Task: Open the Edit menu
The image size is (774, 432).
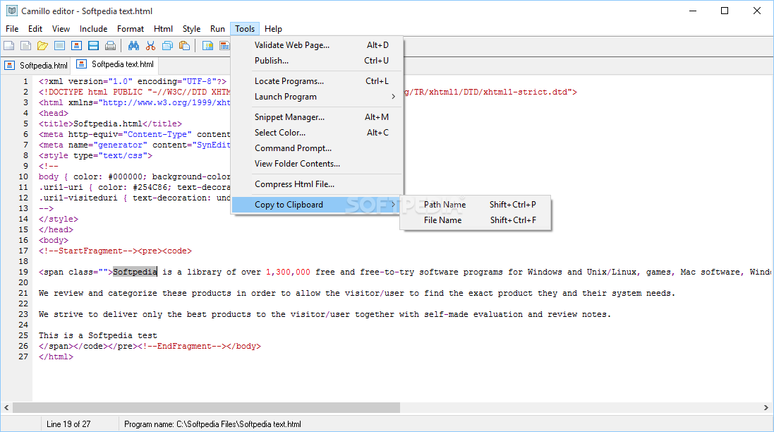Action: (x=35, y=29)
